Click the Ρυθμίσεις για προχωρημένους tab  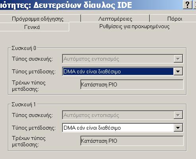click(134, 27)
